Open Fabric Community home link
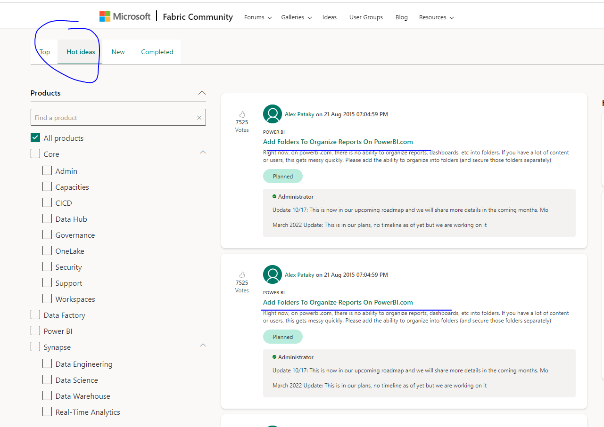 point(198,17)
